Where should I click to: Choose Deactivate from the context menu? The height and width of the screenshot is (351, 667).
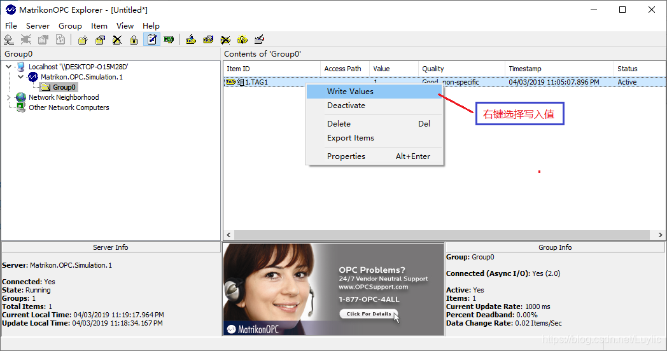click(x=374, y=106)
